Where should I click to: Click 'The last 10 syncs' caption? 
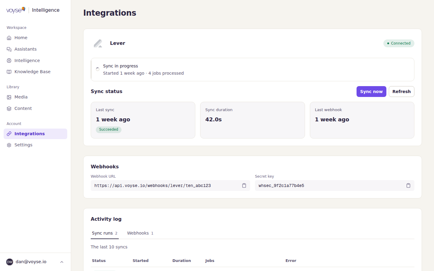coord(109,247)
